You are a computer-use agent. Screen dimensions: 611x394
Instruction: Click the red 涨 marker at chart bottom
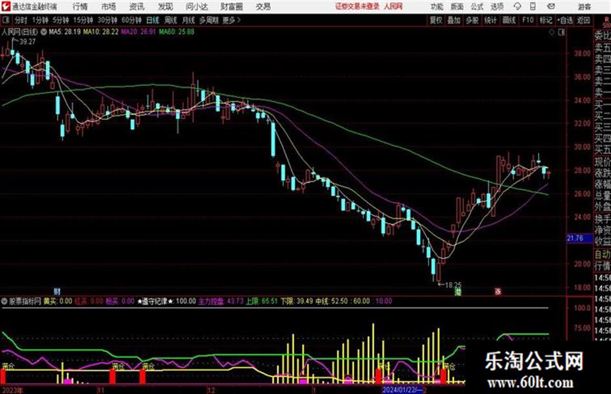click(498, 291)
